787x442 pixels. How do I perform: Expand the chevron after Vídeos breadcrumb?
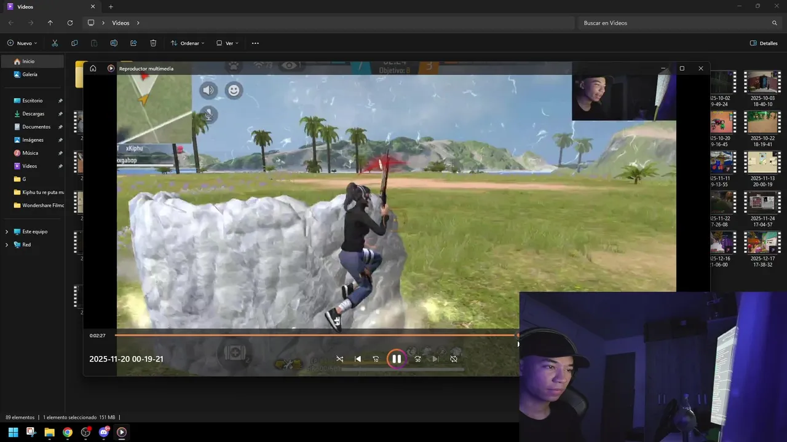tap(138, 23)
